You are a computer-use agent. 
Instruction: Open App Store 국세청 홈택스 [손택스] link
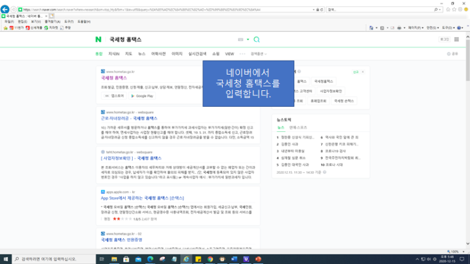[x=142, y=198]
